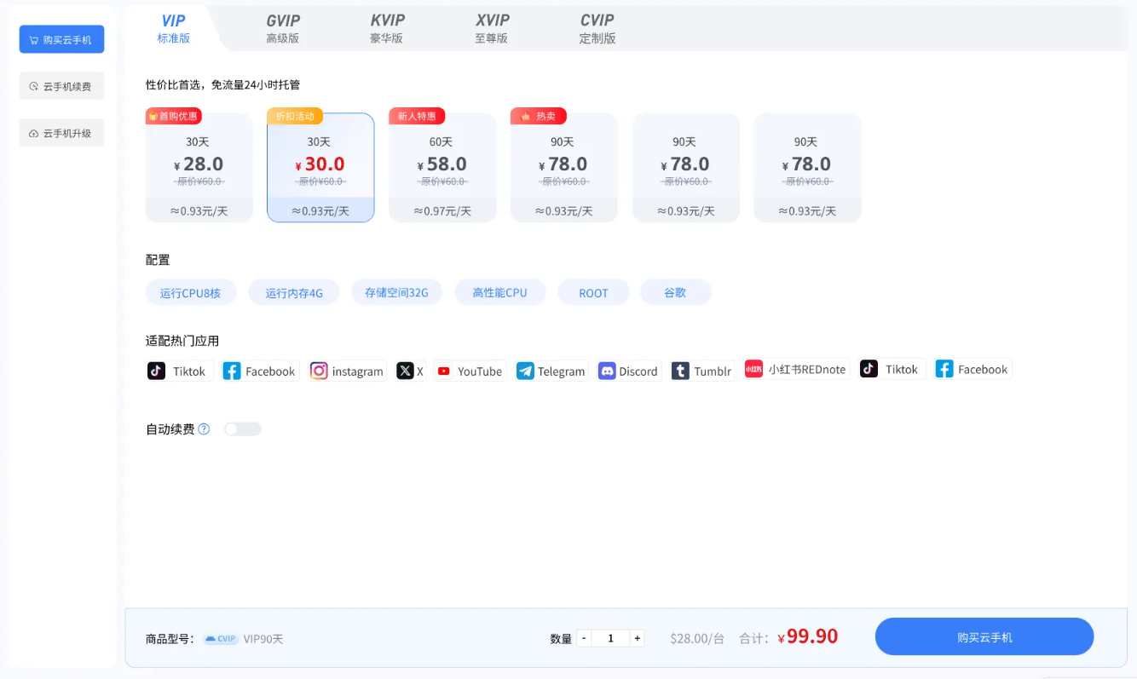Switch to the GVIP 高级版 tab
Image resolution: width=1137 pixels, height=679 pixels.
pyautogui.click(x=283, y=29)
